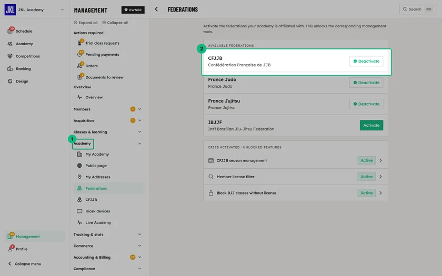
Task: Activate the IBJJF federation
Action: tap(371, 125)
